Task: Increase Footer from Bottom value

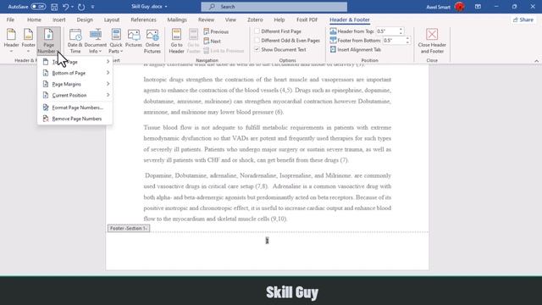Action: coord(407,38)
